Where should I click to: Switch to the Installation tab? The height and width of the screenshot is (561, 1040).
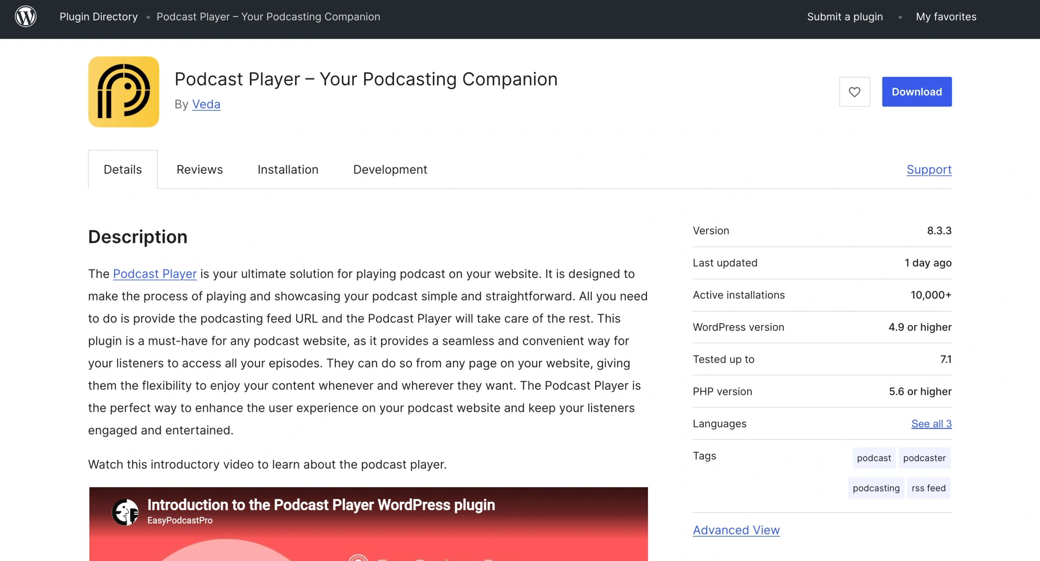pyautogui.click(x=288, y=169)
